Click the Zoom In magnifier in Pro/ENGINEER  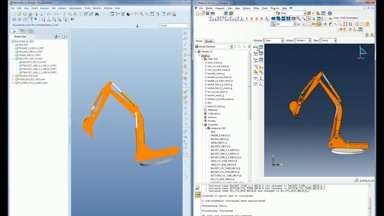pyautogui.click(x=142, y=14)
